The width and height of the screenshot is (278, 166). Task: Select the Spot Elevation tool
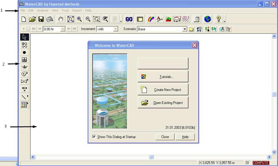25,89
